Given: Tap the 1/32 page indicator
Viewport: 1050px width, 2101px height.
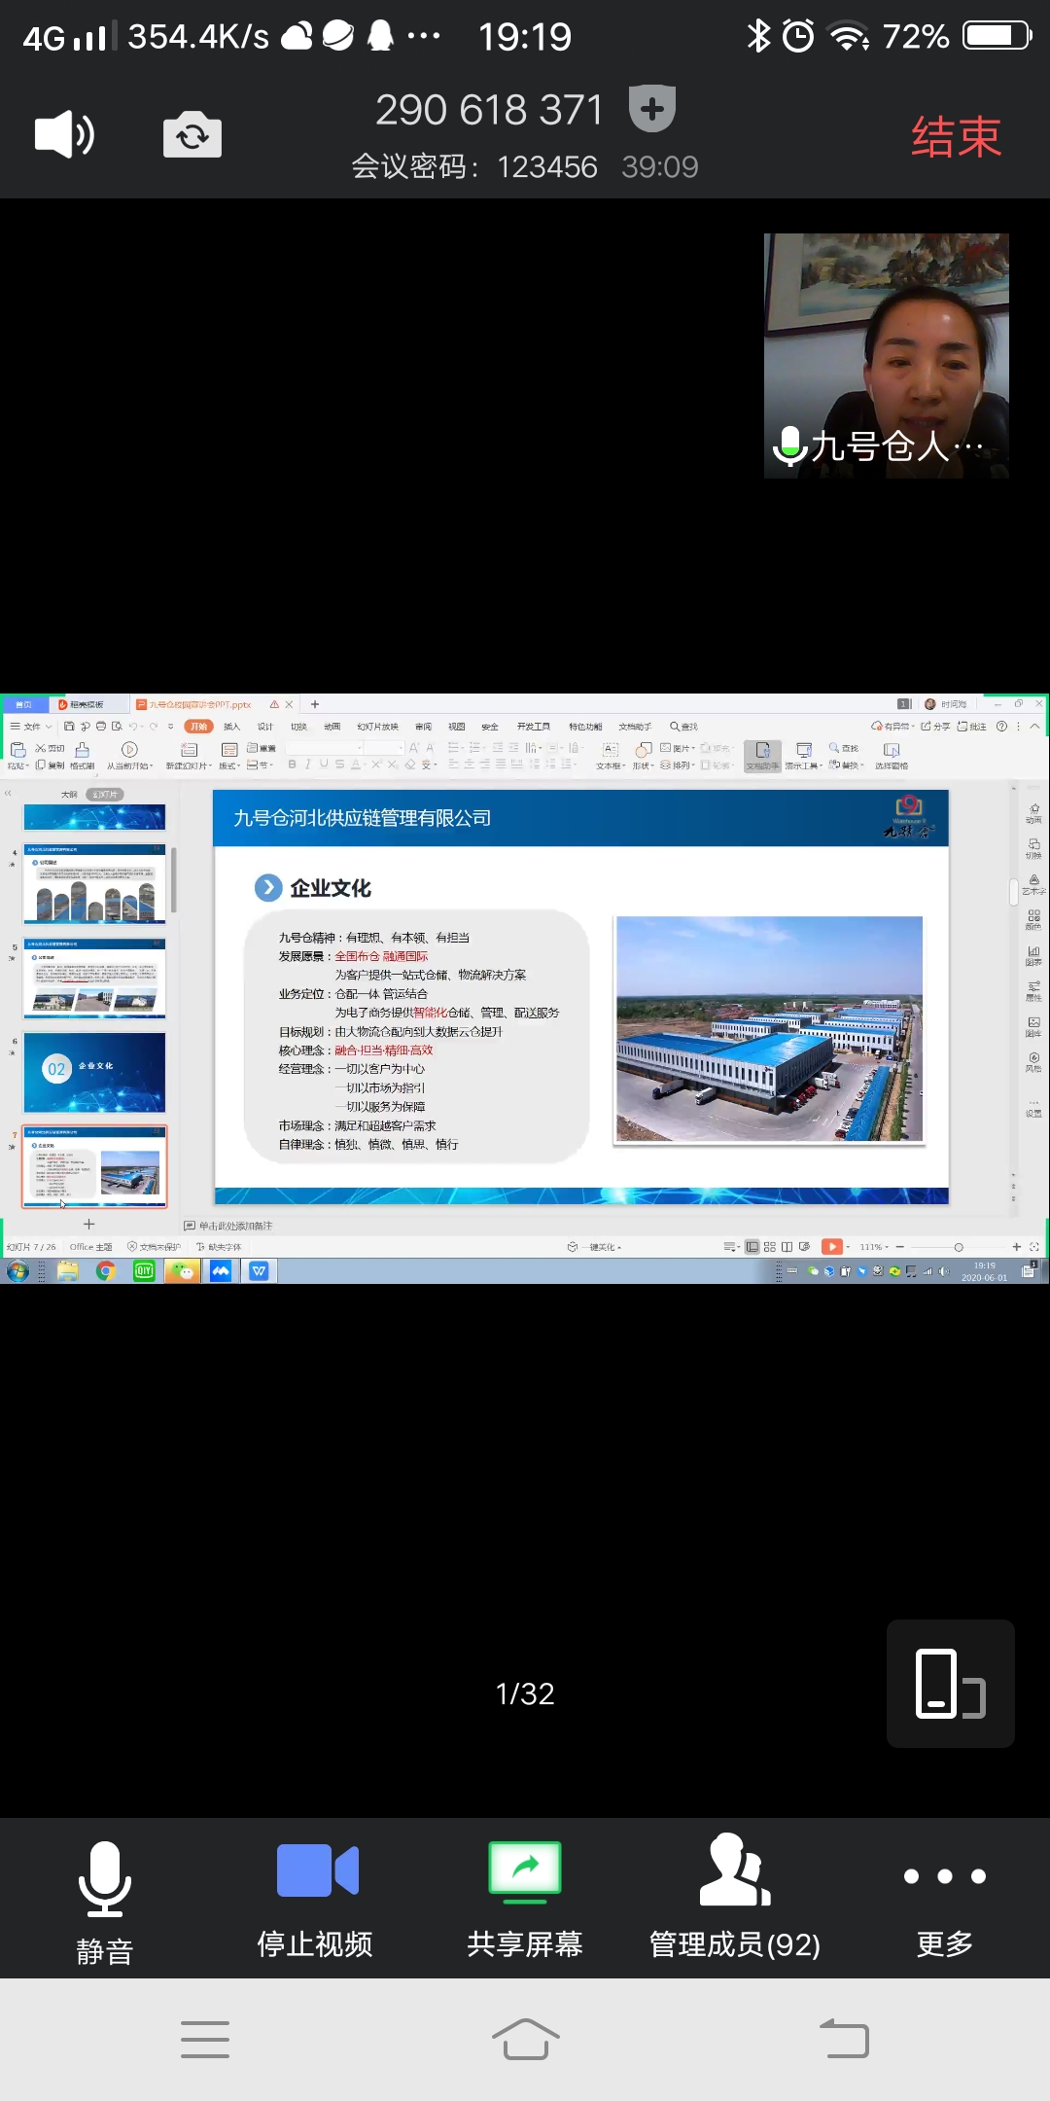Looking at the screenshot, I should click(x=525, y=1693).
